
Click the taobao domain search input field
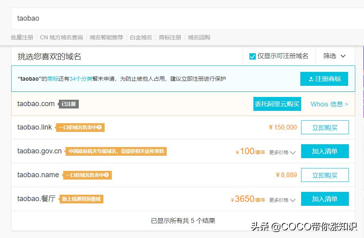click(x=188, y=19)
